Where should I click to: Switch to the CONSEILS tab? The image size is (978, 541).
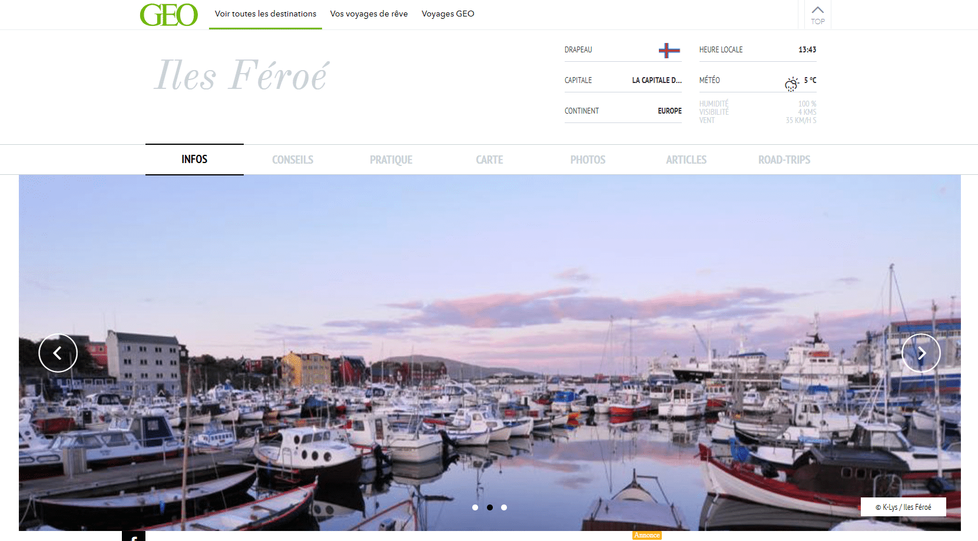coord(293,160)
